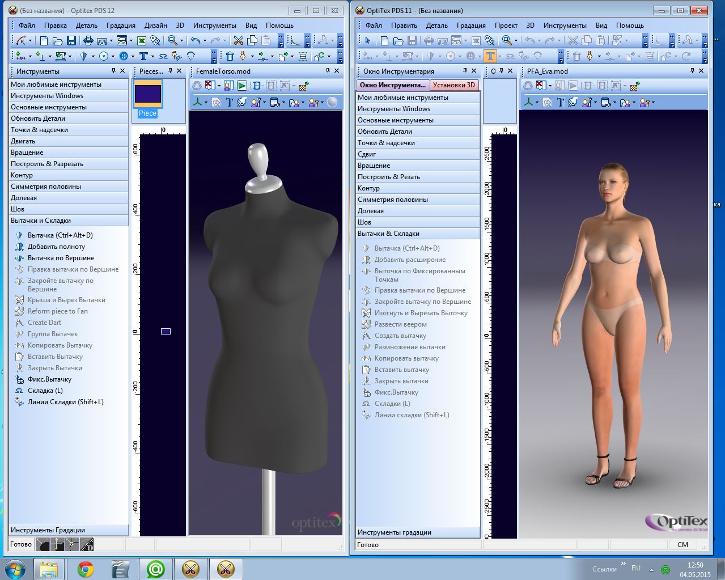Click the trash can delete icon in PDS 12
Screen dimensions: 725x580
(230, 56)
